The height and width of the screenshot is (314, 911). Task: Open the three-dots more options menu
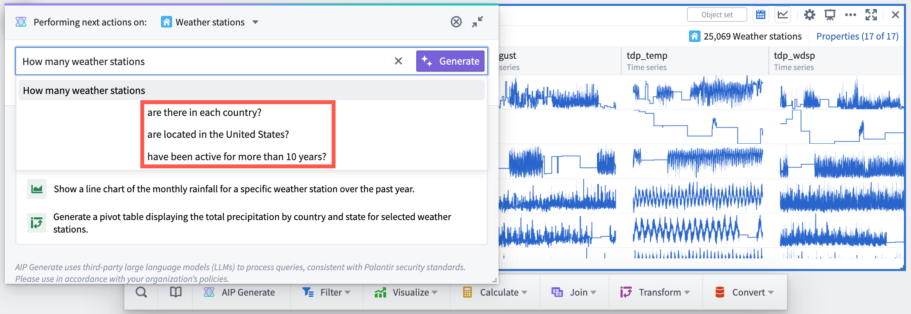pyautogui.click(x=850, y=15)
